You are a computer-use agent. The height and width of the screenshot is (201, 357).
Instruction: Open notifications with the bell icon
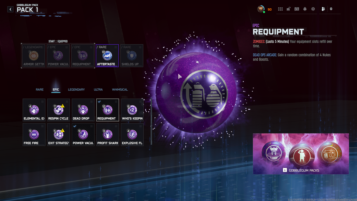coord(305,9)
